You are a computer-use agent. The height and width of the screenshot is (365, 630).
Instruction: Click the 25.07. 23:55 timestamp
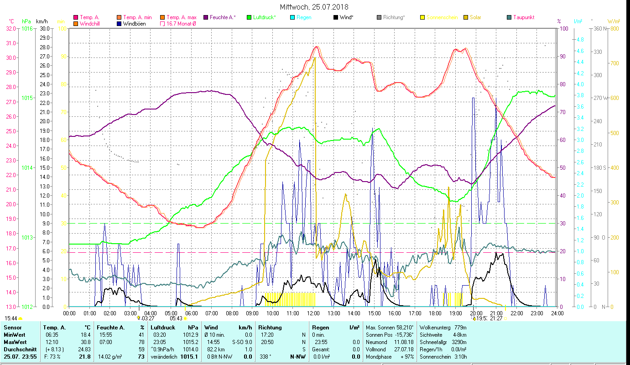(20, 357)
